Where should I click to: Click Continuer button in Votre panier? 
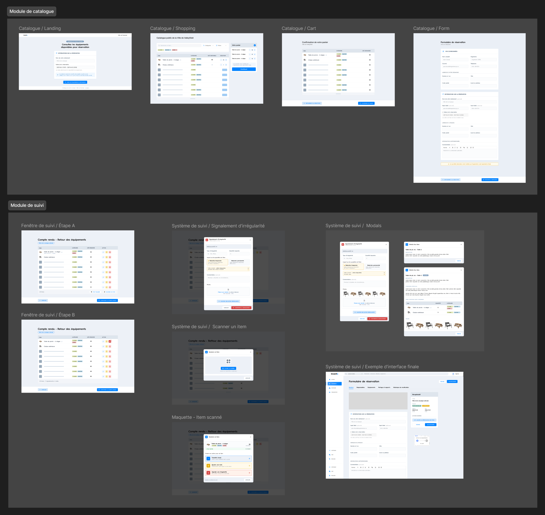[244, 69]
